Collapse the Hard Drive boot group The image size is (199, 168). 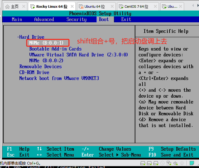[x=31, y=37]
